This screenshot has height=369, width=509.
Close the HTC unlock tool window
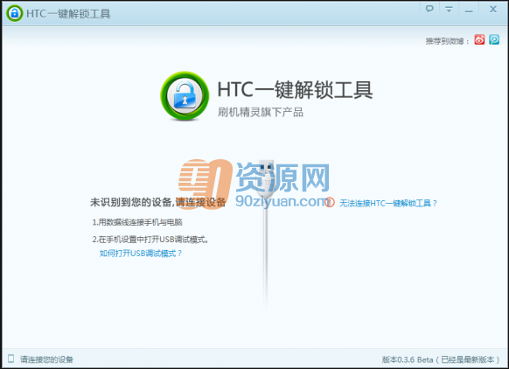493,10
